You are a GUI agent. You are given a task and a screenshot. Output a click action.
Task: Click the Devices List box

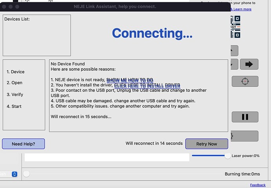pos(37,35)
